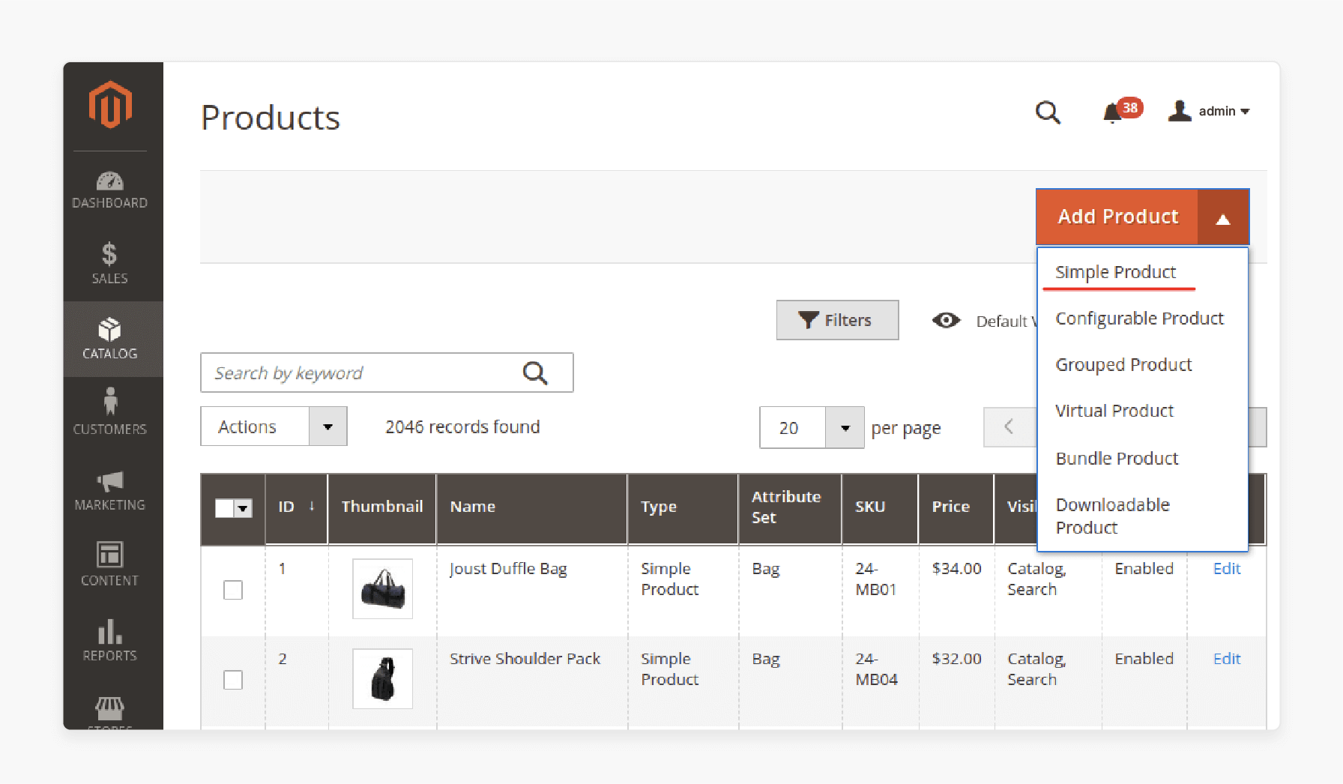Open the select-all checkbox dropdown arrow

243,508
